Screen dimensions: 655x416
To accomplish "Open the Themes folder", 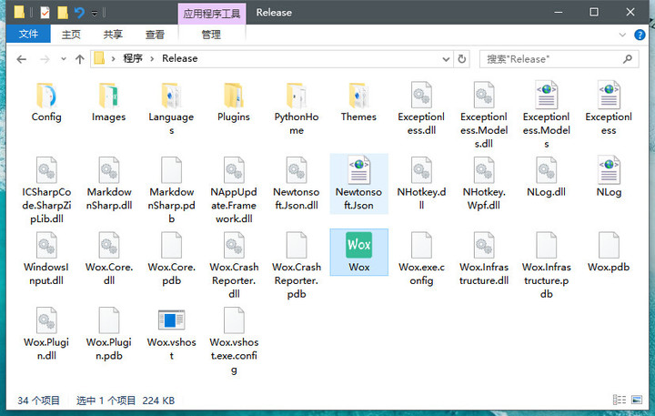I will (x=358, y=103).
